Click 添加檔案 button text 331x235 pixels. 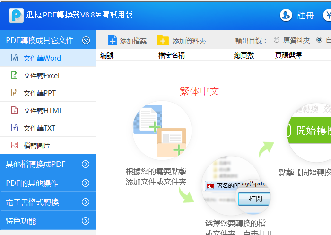click(133, 41)
